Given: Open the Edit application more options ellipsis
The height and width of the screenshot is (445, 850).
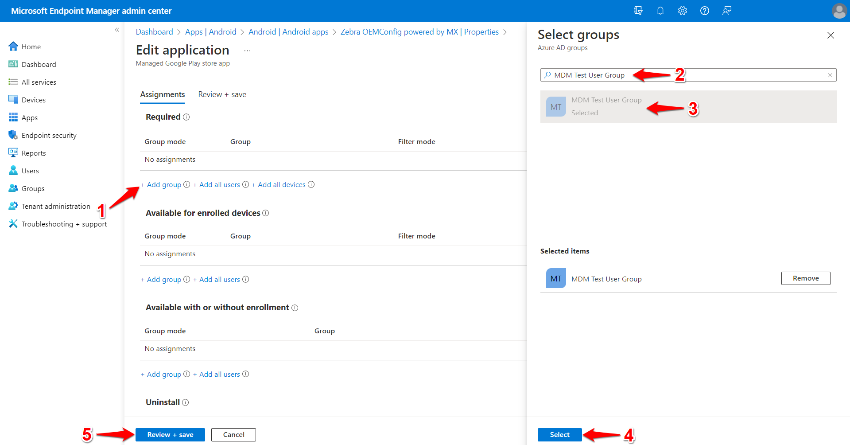Looking at the screenshot, I should pos(247,51).
